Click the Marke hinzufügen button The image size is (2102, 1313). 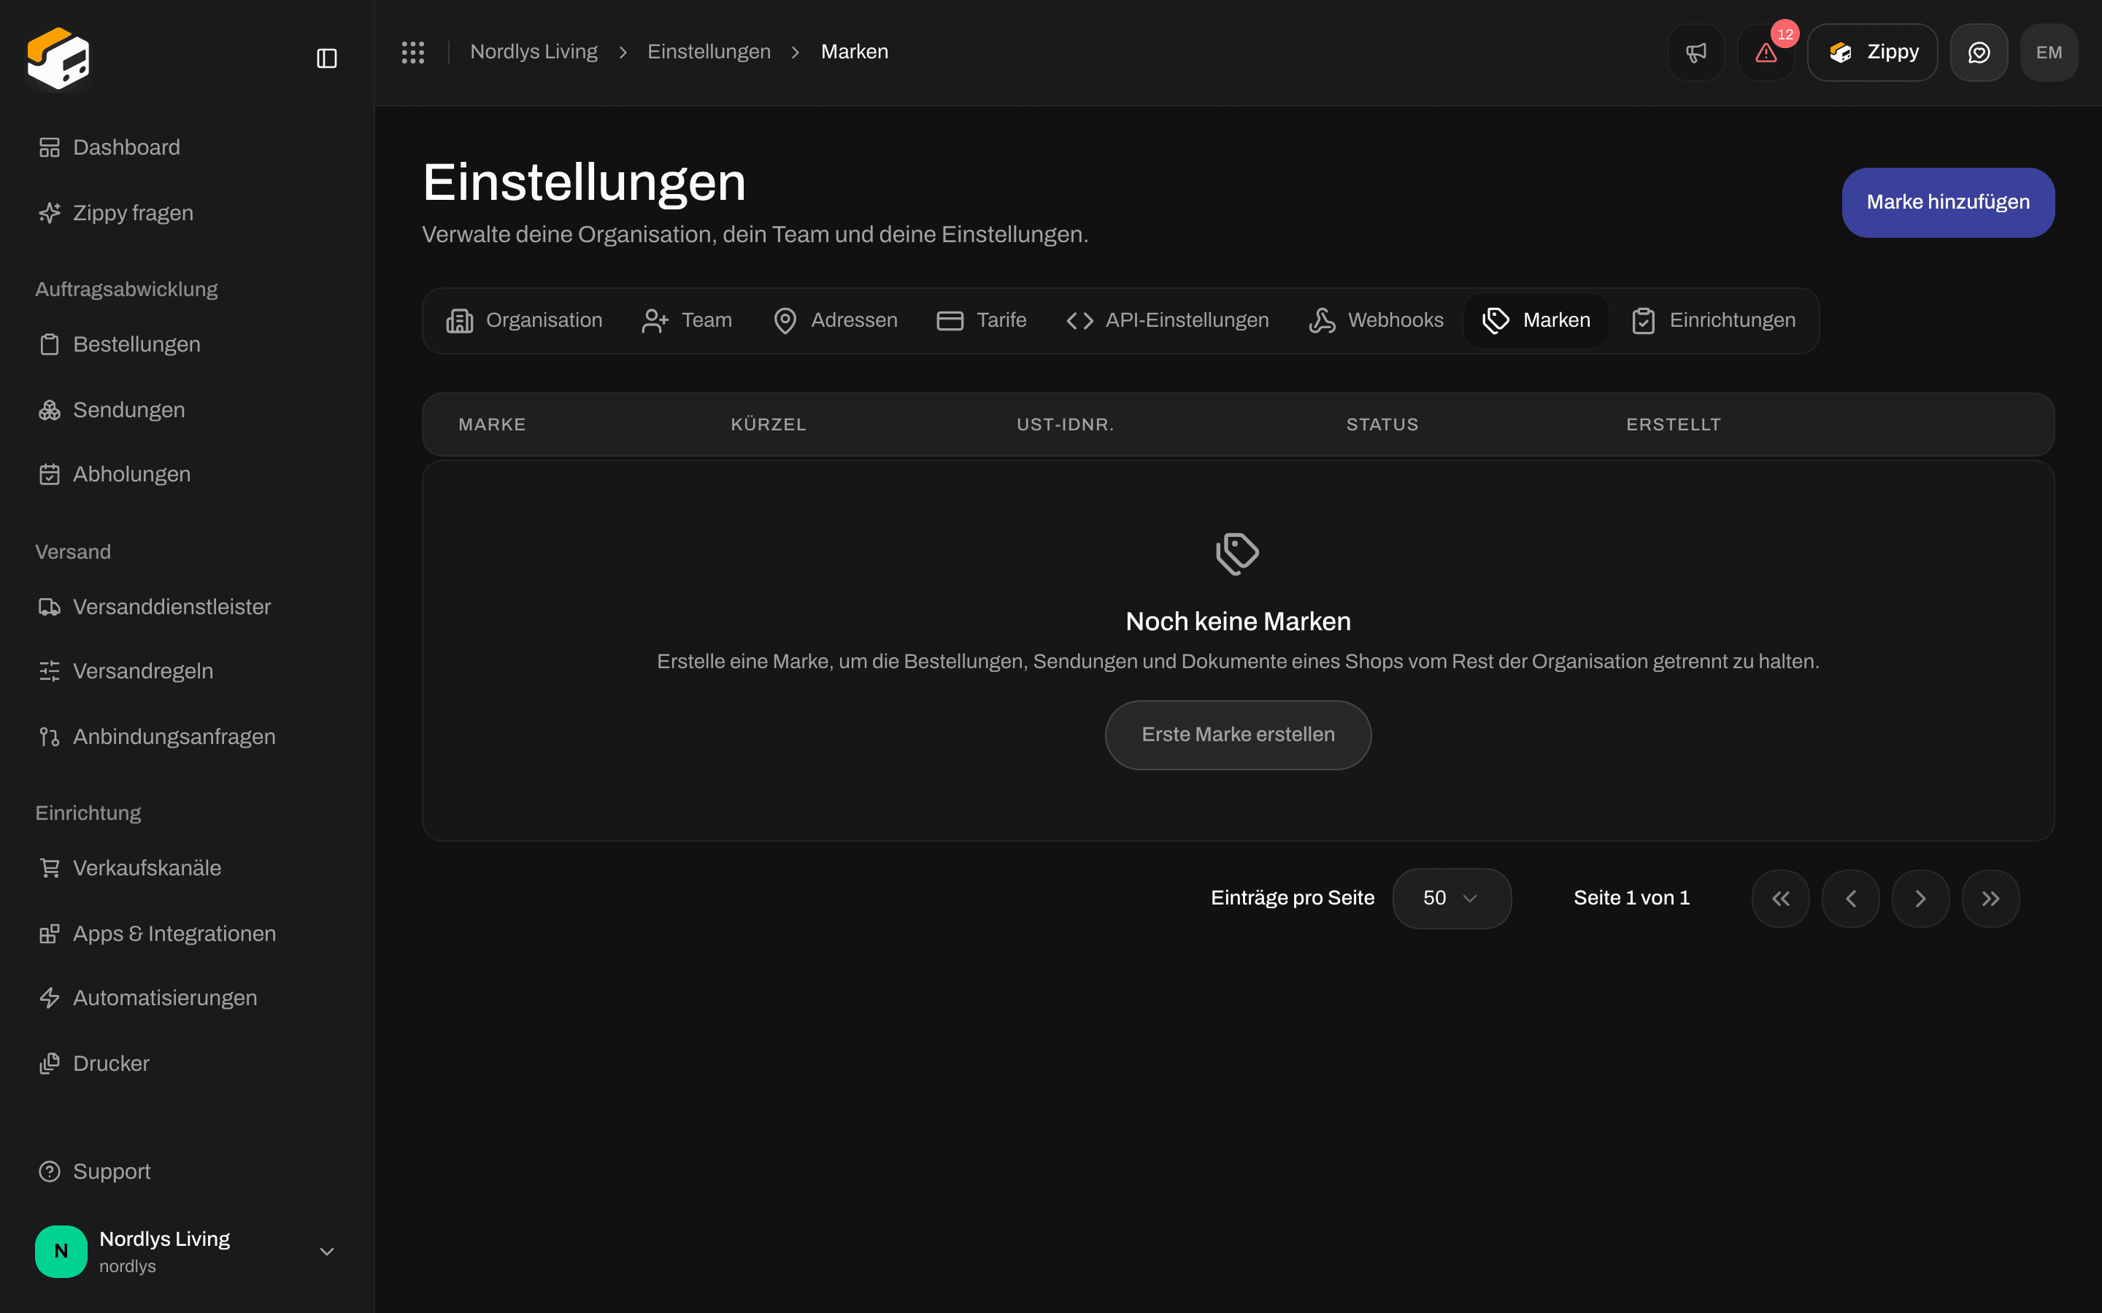1947,202
